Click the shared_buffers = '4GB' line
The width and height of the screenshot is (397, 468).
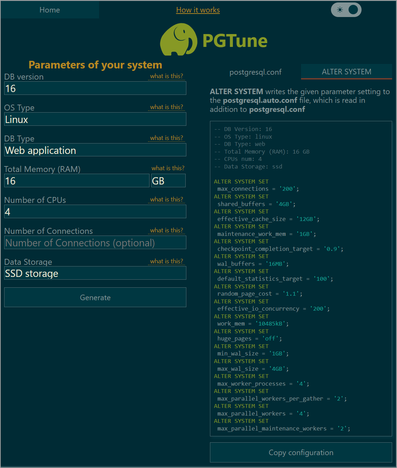(257, 204)
